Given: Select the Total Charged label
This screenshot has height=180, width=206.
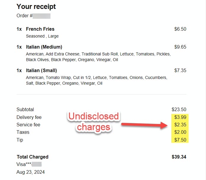Looking at the screenshot, I should pyautogui.click(x=32, y=157).
